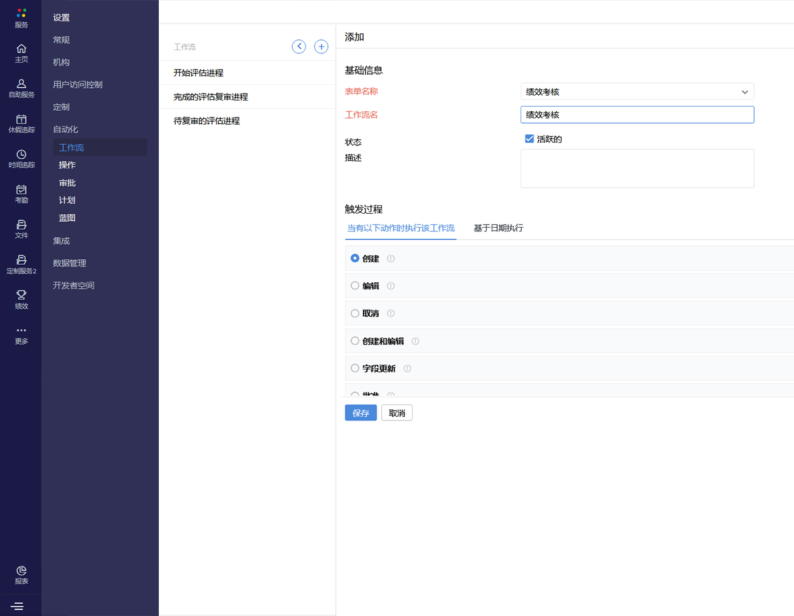Open the 主页 home icon in sidebar

point(21,53)
